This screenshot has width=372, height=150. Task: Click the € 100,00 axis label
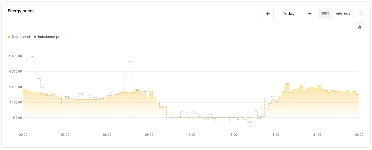click(x=16, y=102)
